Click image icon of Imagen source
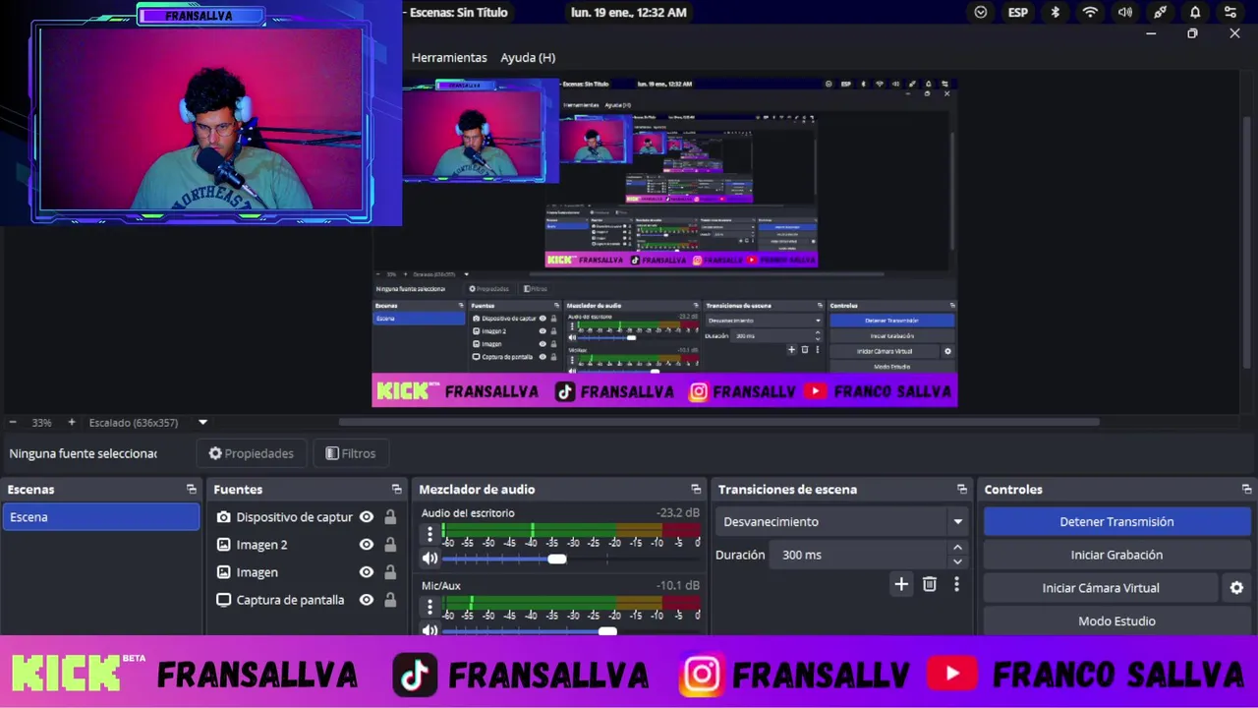The height and width of the screenshot is (708, 1258). [x=224, y=572]
